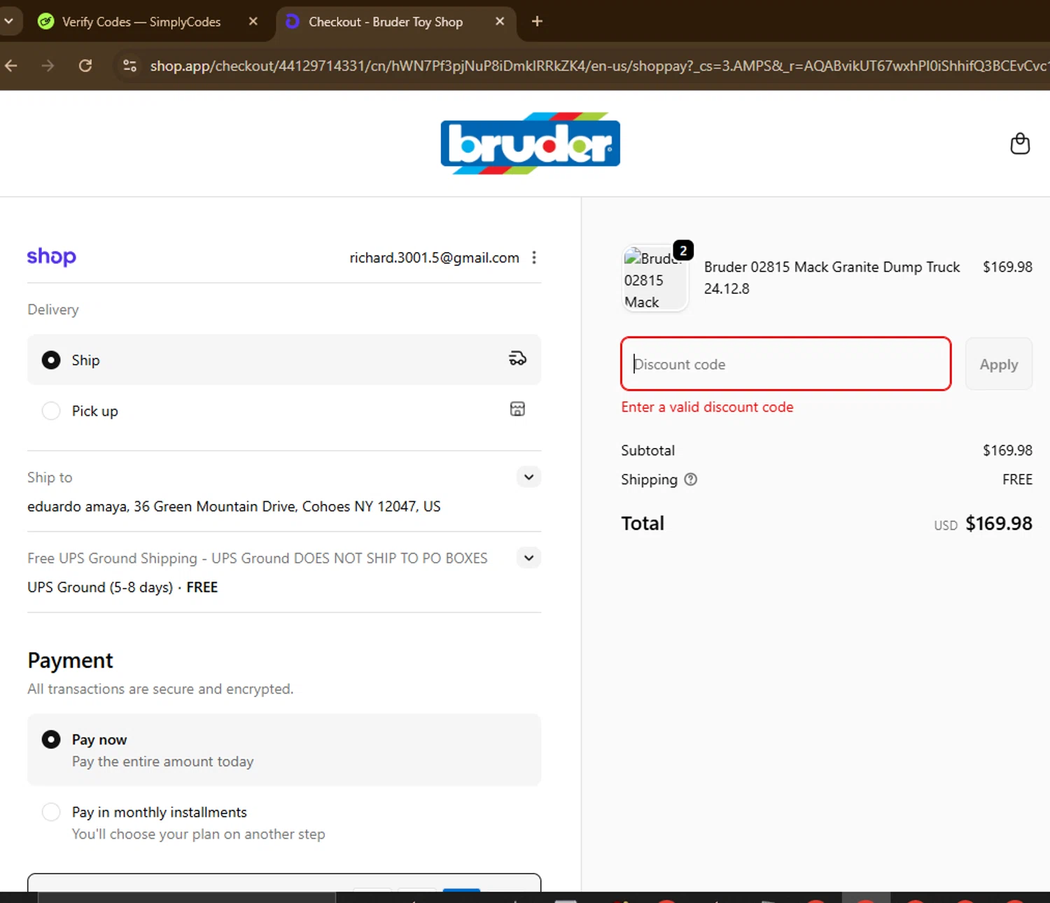Expand the Ship to address section

click(529, 477)
